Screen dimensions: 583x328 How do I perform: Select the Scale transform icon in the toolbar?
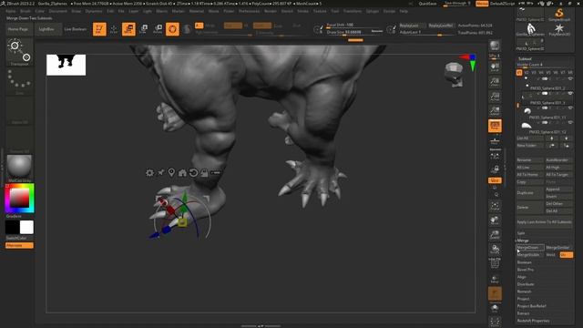144,29
